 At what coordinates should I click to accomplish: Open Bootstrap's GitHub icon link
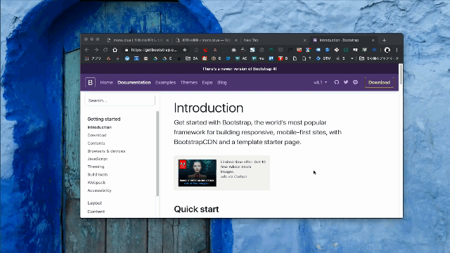coord(337,82)
